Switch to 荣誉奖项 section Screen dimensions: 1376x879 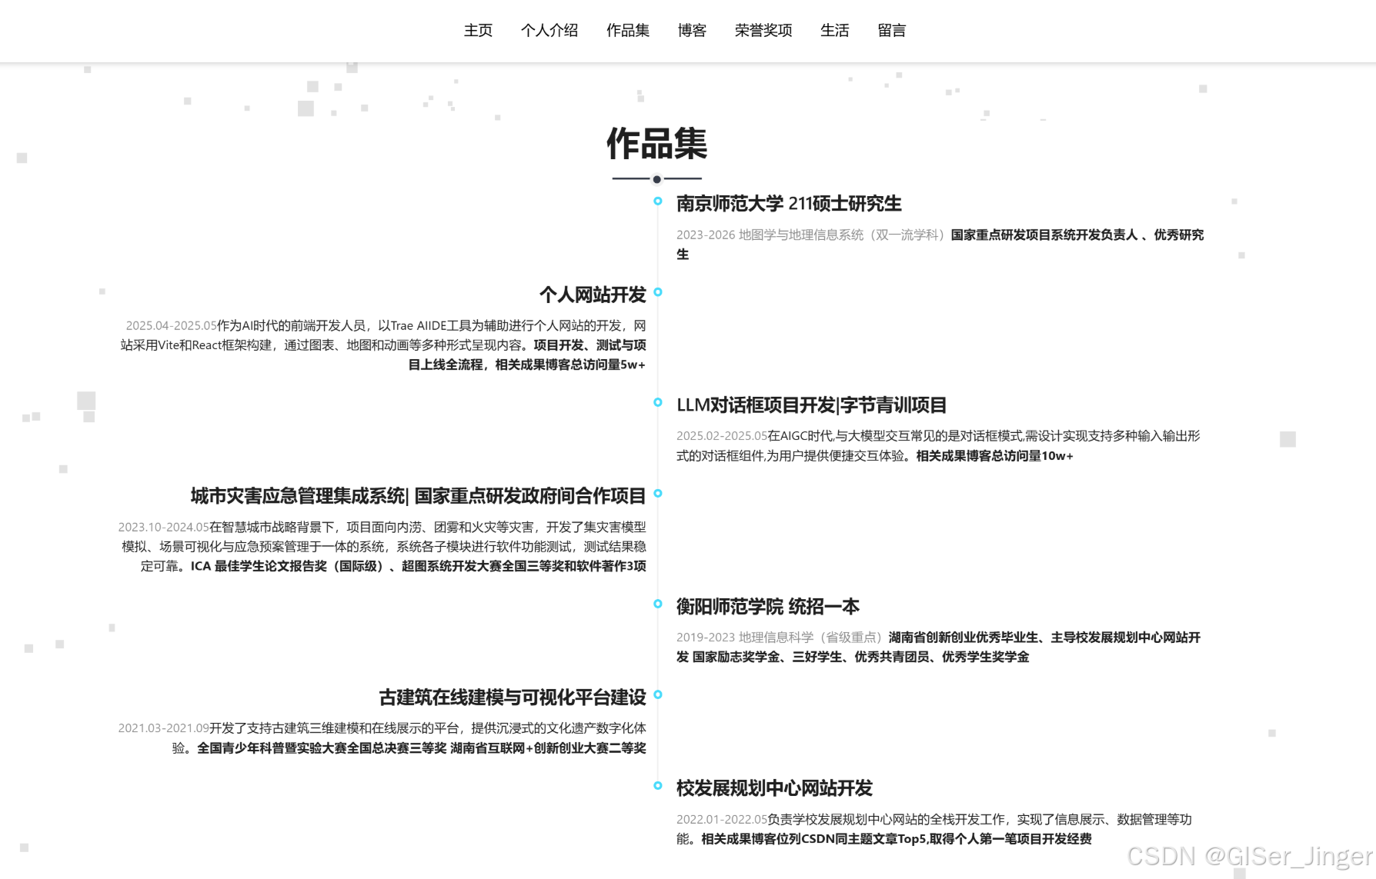pos(763,31)
